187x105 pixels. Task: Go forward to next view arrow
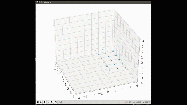[x=44, y=102]
